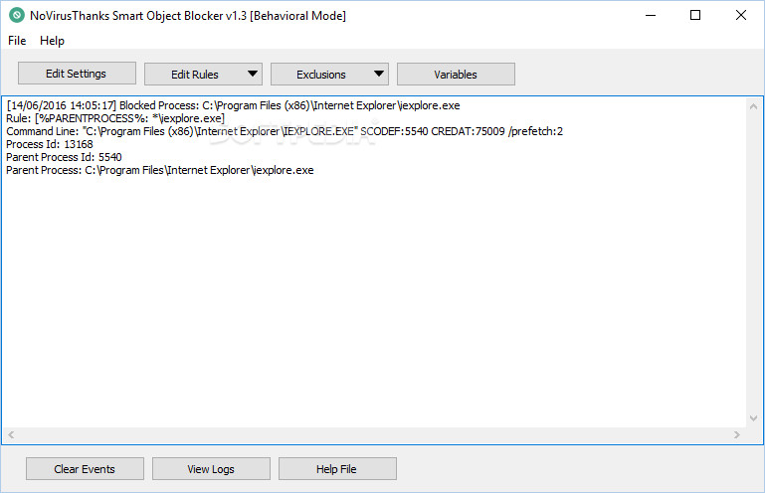The image size is (765, 493).
Task: Open the Help menu
Action: click(x=52, y=41)
